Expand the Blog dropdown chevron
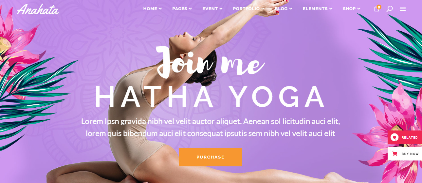422x183 pixels. (291, 9)
